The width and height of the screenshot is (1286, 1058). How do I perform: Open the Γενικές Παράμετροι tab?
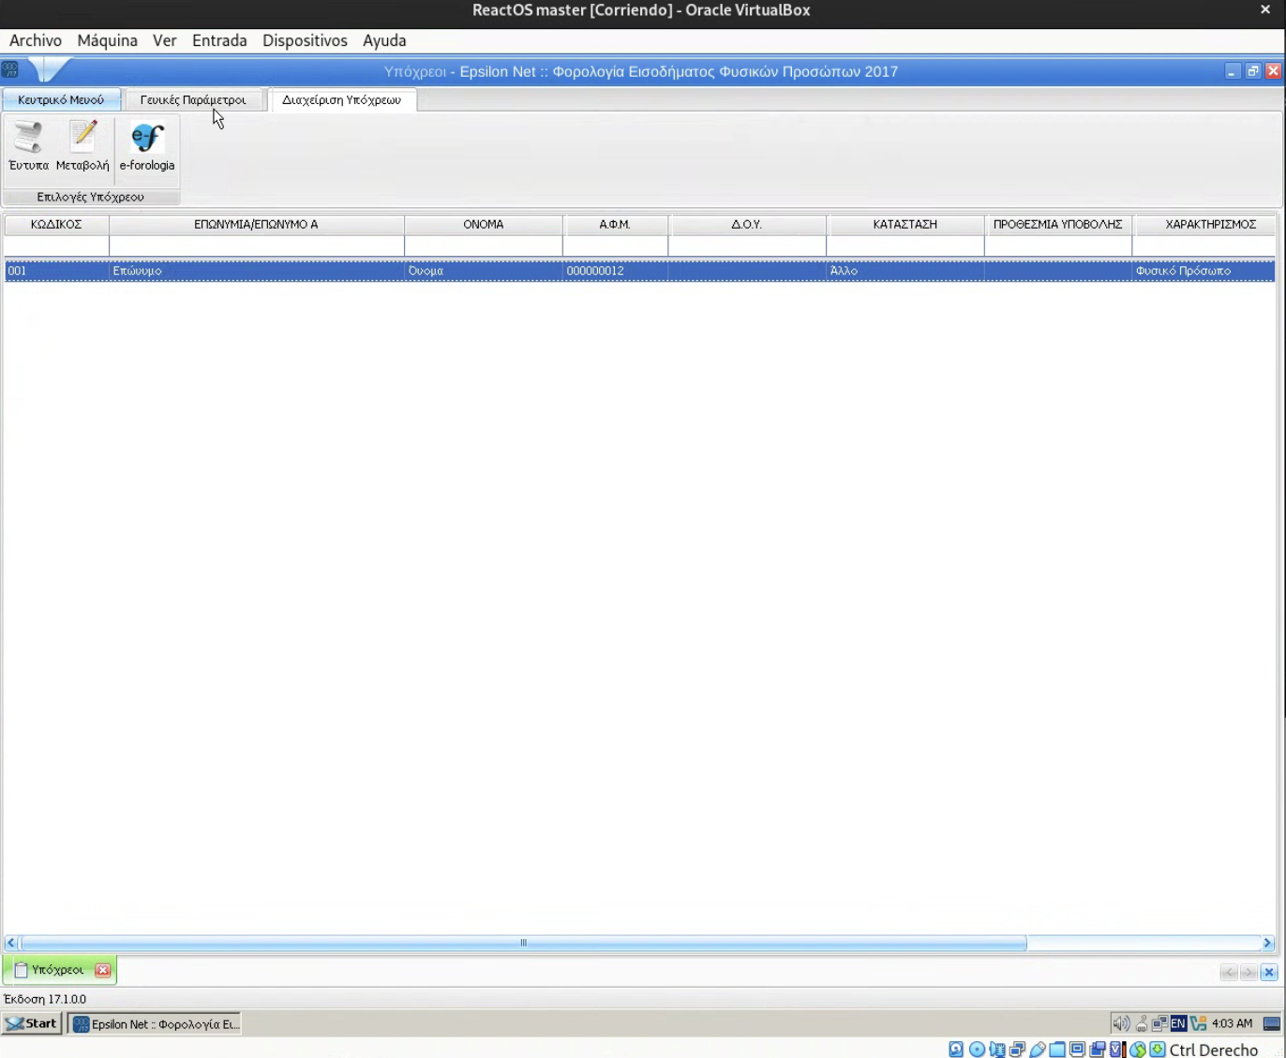[x=193, y=99]
